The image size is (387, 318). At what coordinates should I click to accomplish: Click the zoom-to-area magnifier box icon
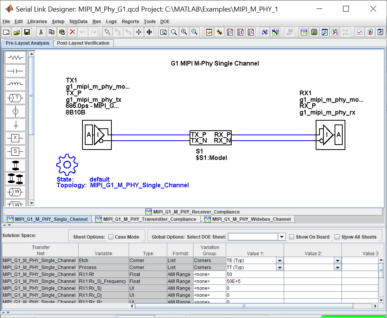tap(163, 32)
